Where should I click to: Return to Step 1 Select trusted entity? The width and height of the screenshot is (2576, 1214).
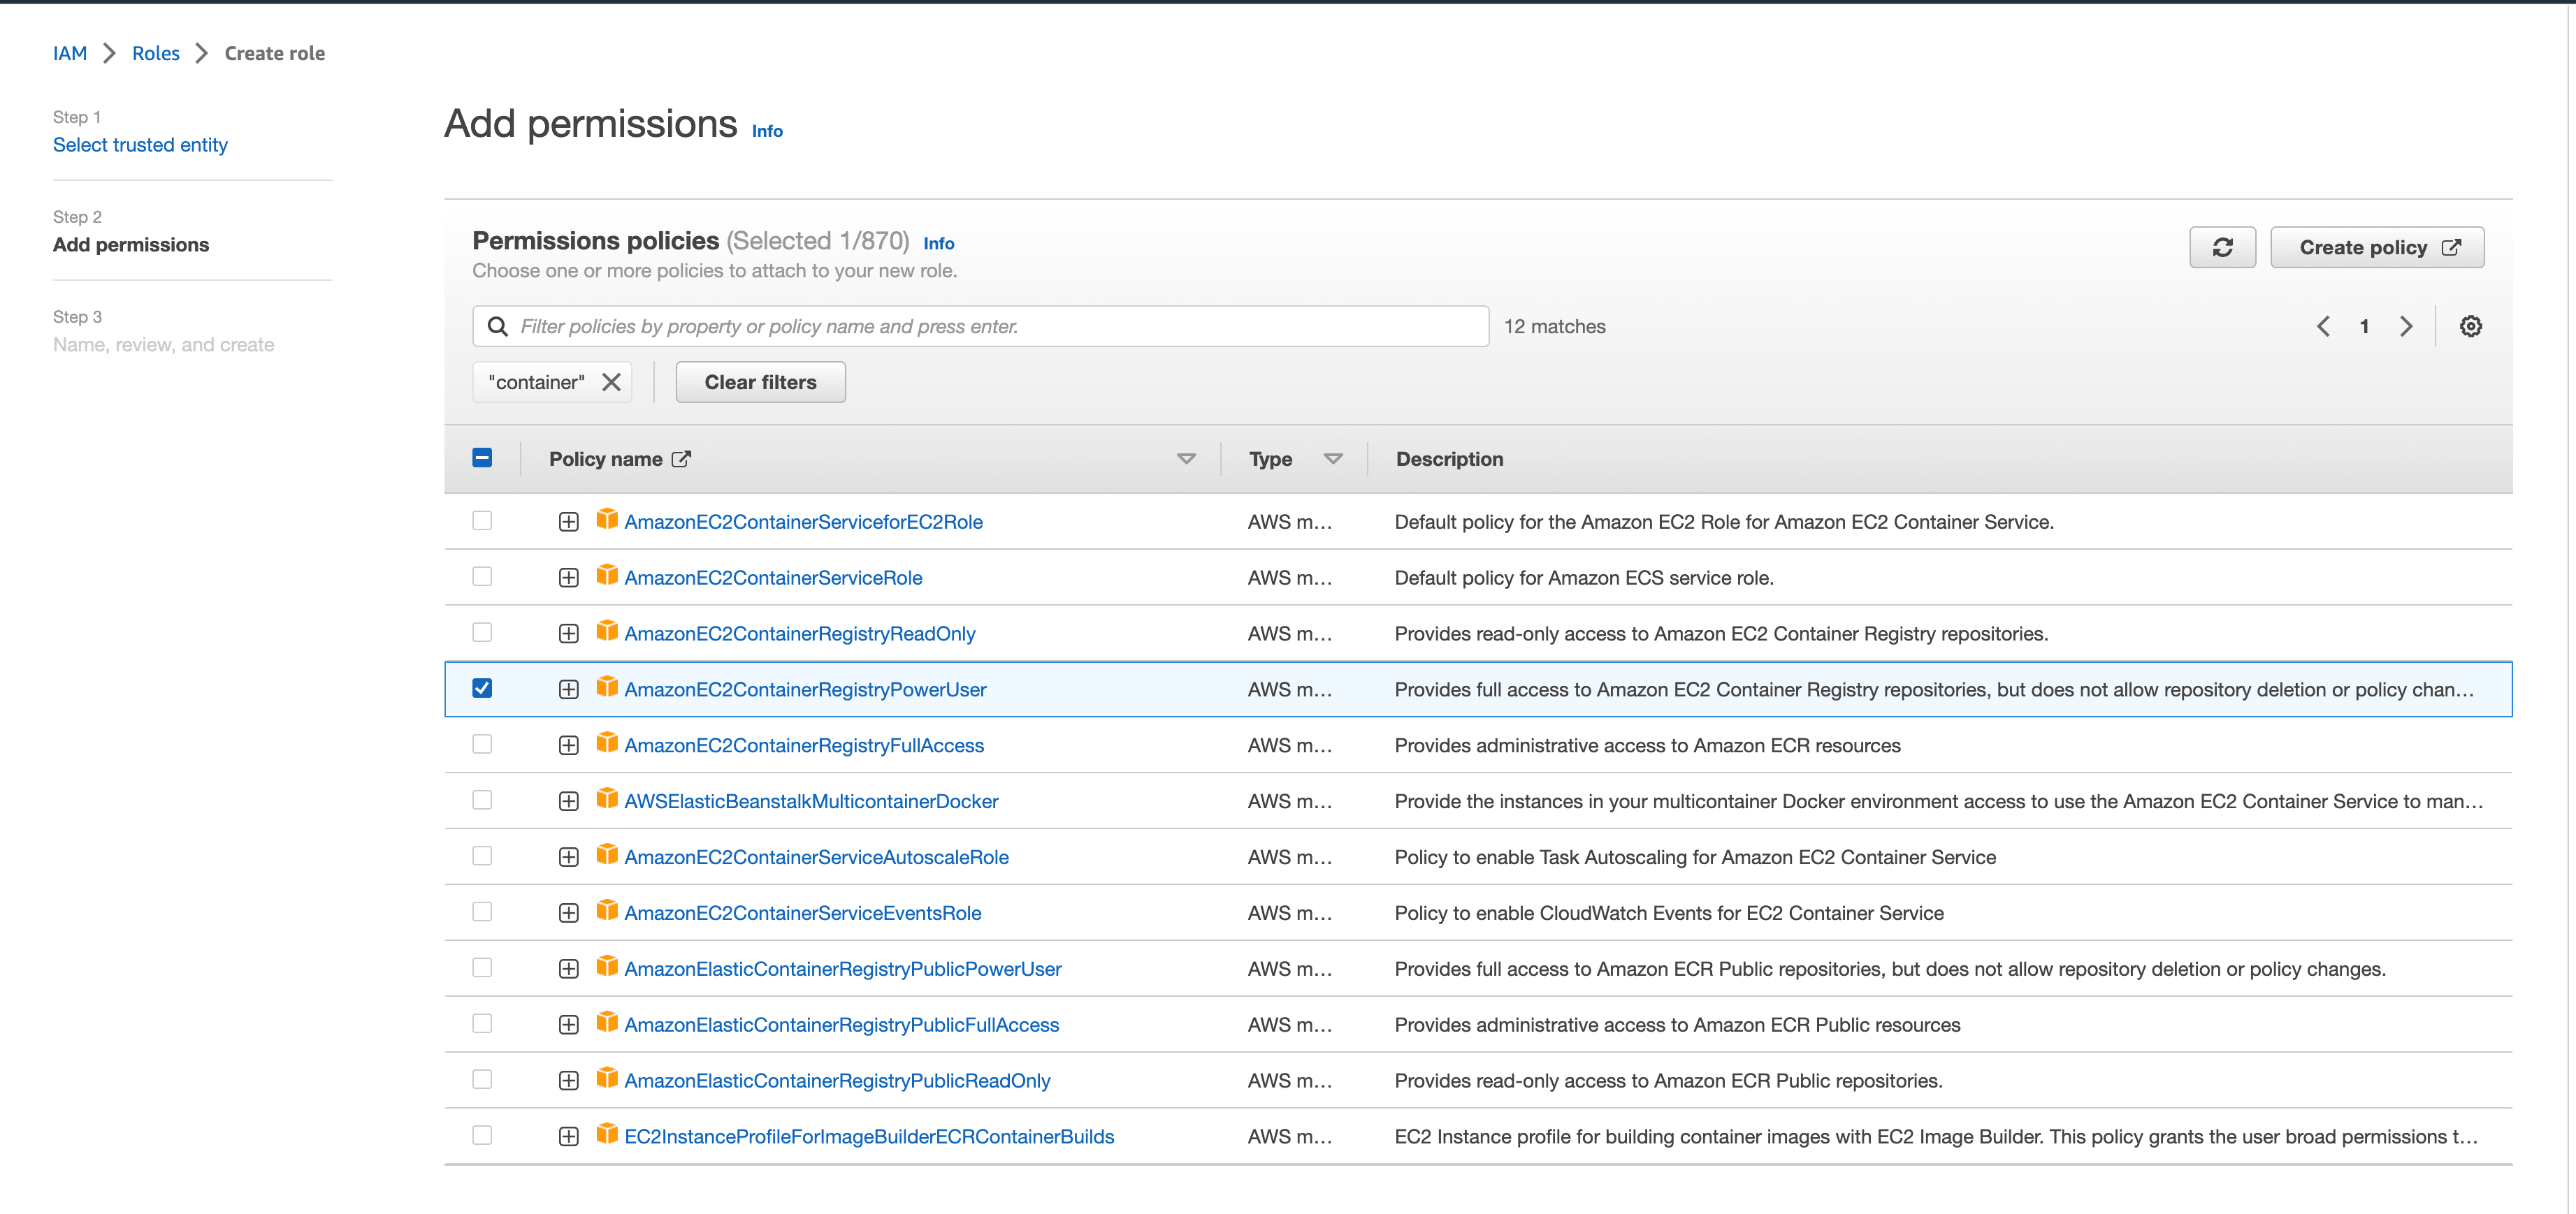140,145
